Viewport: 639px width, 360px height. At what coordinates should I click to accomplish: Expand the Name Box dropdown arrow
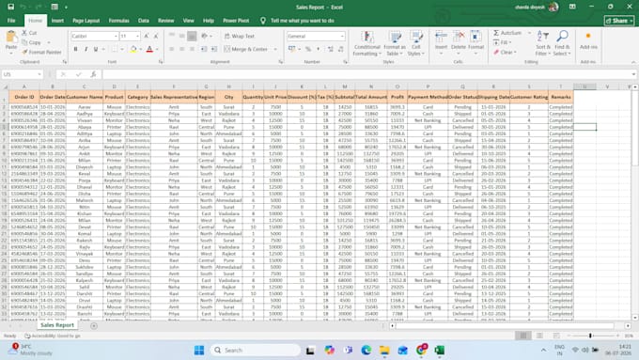pos(39,74)
